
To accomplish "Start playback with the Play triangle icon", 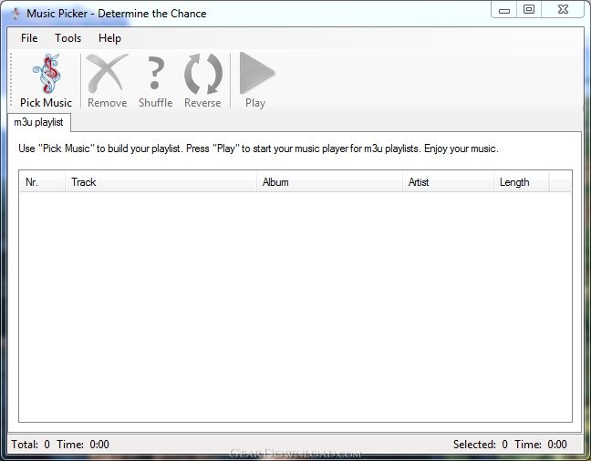I will click(256, 73).
